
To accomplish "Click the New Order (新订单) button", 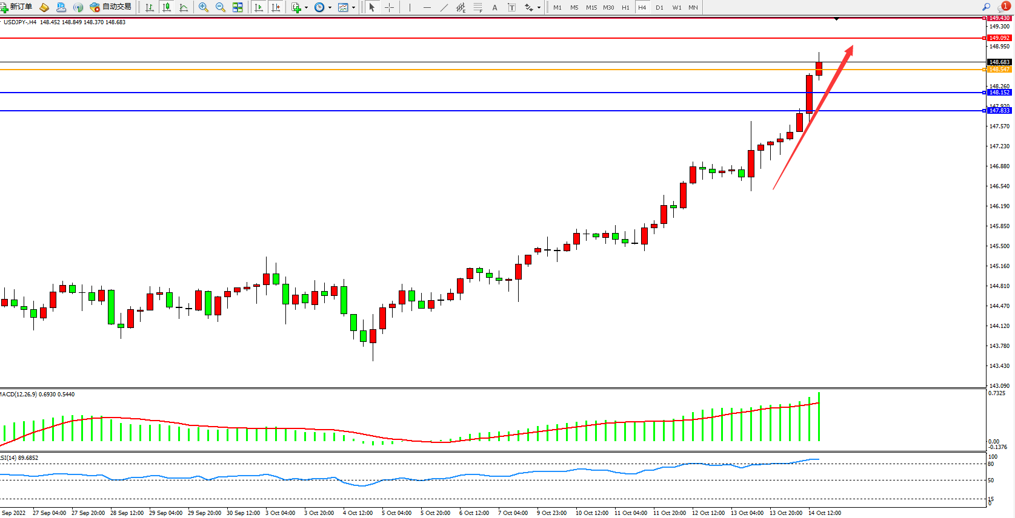I will click(16, 7).
